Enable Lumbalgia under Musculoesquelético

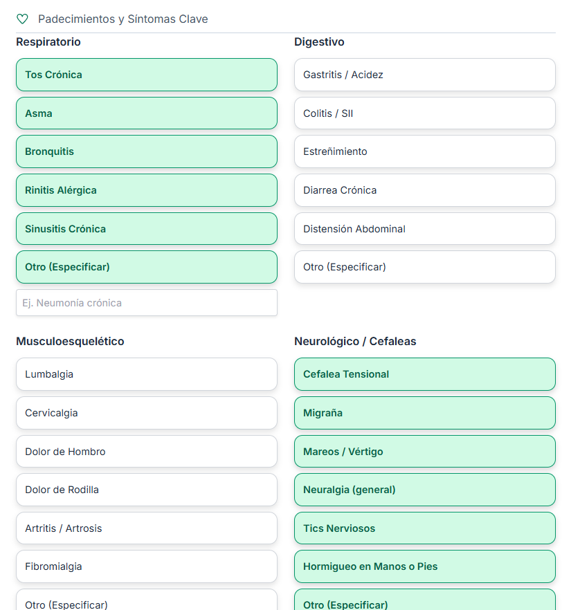click(x=146, y=374)
